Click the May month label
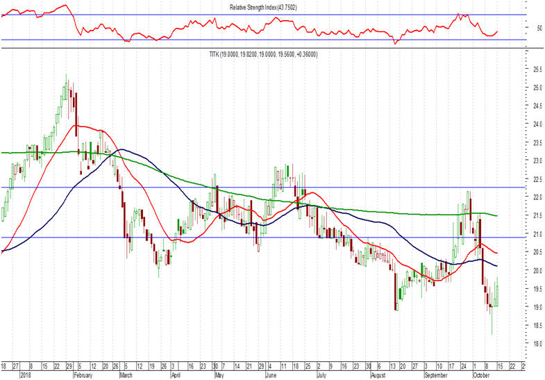The height and width of the screenshot is (380, 545). [x=219, y=374]
